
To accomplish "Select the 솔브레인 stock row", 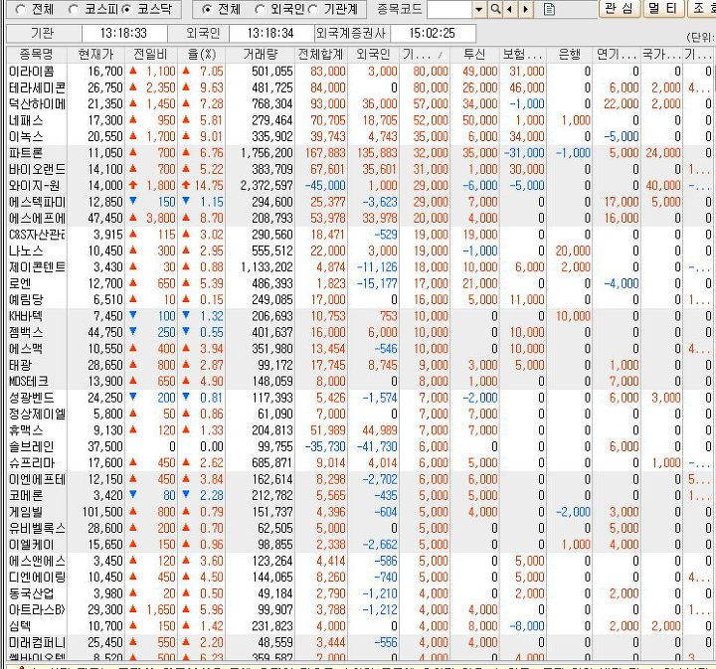I will tap(361, 446).
